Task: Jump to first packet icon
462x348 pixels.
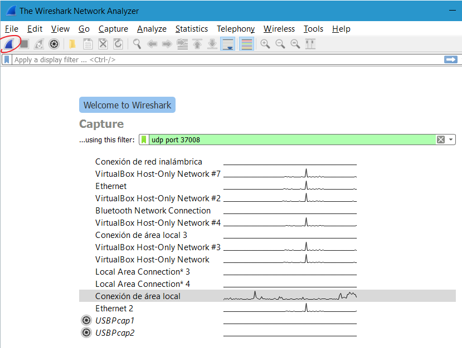Action: click(197, 44)
